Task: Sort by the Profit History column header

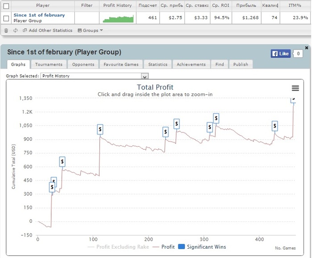Action: (117, 5)
